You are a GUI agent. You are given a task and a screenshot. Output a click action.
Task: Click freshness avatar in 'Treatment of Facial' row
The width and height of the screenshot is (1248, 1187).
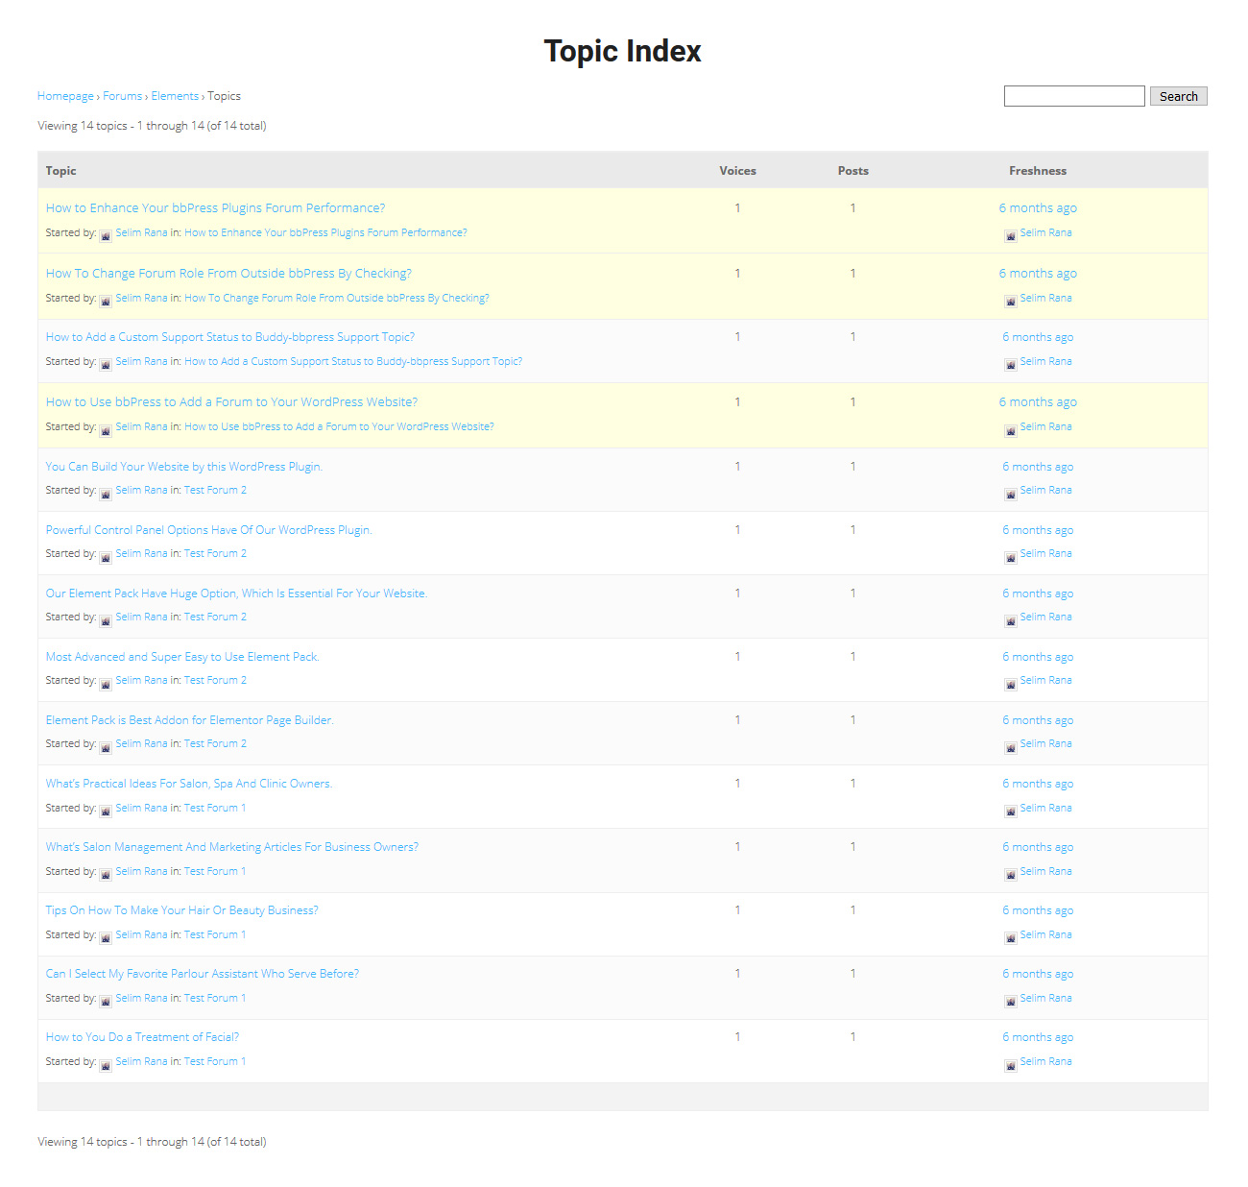point(1010,1064)
